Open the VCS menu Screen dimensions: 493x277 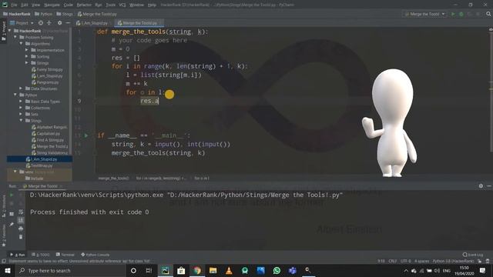122,5
